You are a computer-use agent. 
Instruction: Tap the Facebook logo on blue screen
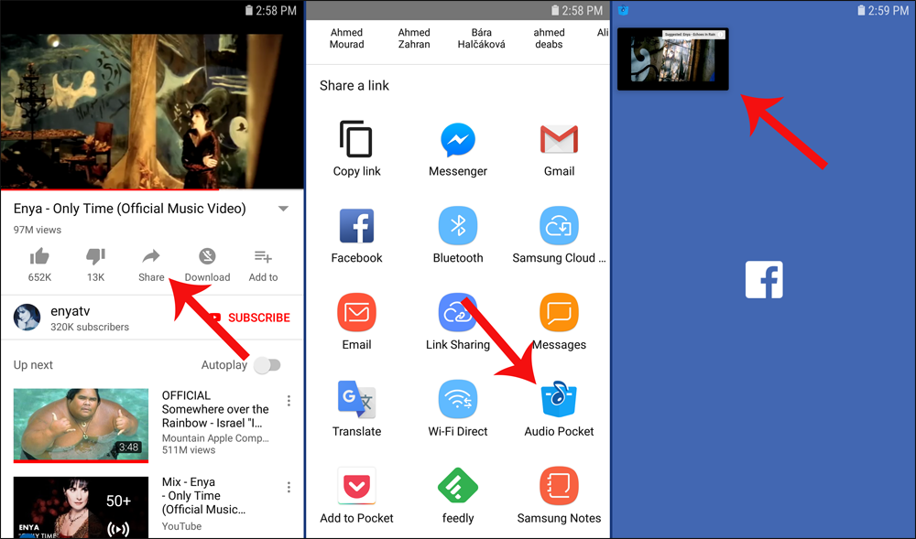(764, 279)
